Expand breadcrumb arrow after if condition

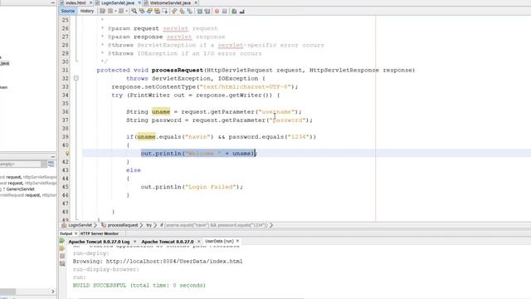tap(271, 225)
